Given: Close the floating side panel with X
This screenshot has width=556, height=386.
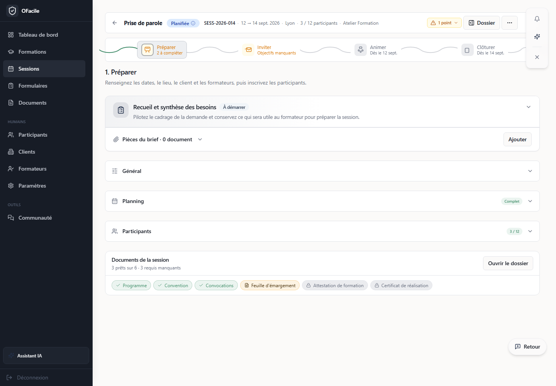Looking at the screenshot, I should [x=537, y=57].
